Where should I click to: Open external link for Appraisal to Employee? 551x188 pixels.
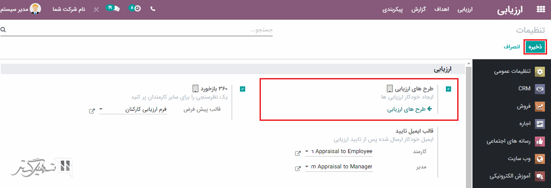pyautogui.click(x=298, y=153)
